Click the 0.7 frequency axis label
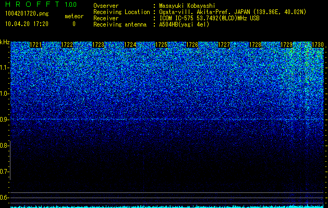The image size is (328, 208). pos(4,172)
